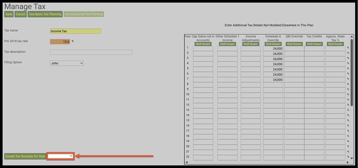Click Other Schedule 1 Income cell, year 2
358x168 pixels.
(227, 54)
